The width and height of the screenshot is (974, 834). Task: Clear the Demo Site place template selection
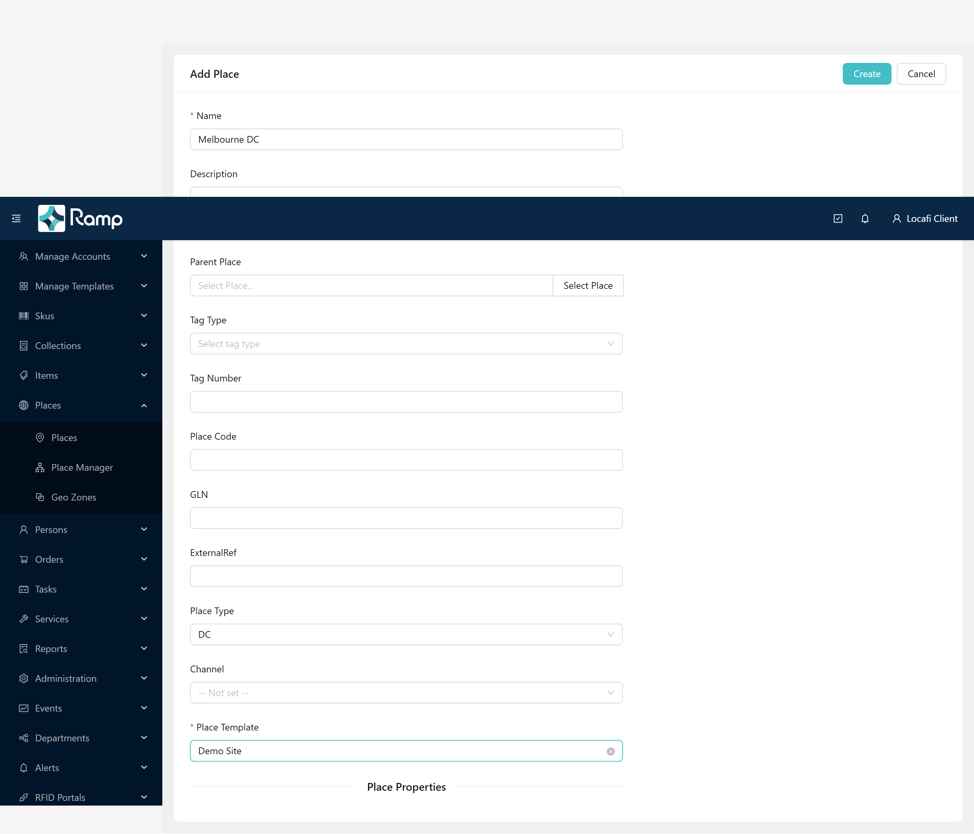(611, 751)
